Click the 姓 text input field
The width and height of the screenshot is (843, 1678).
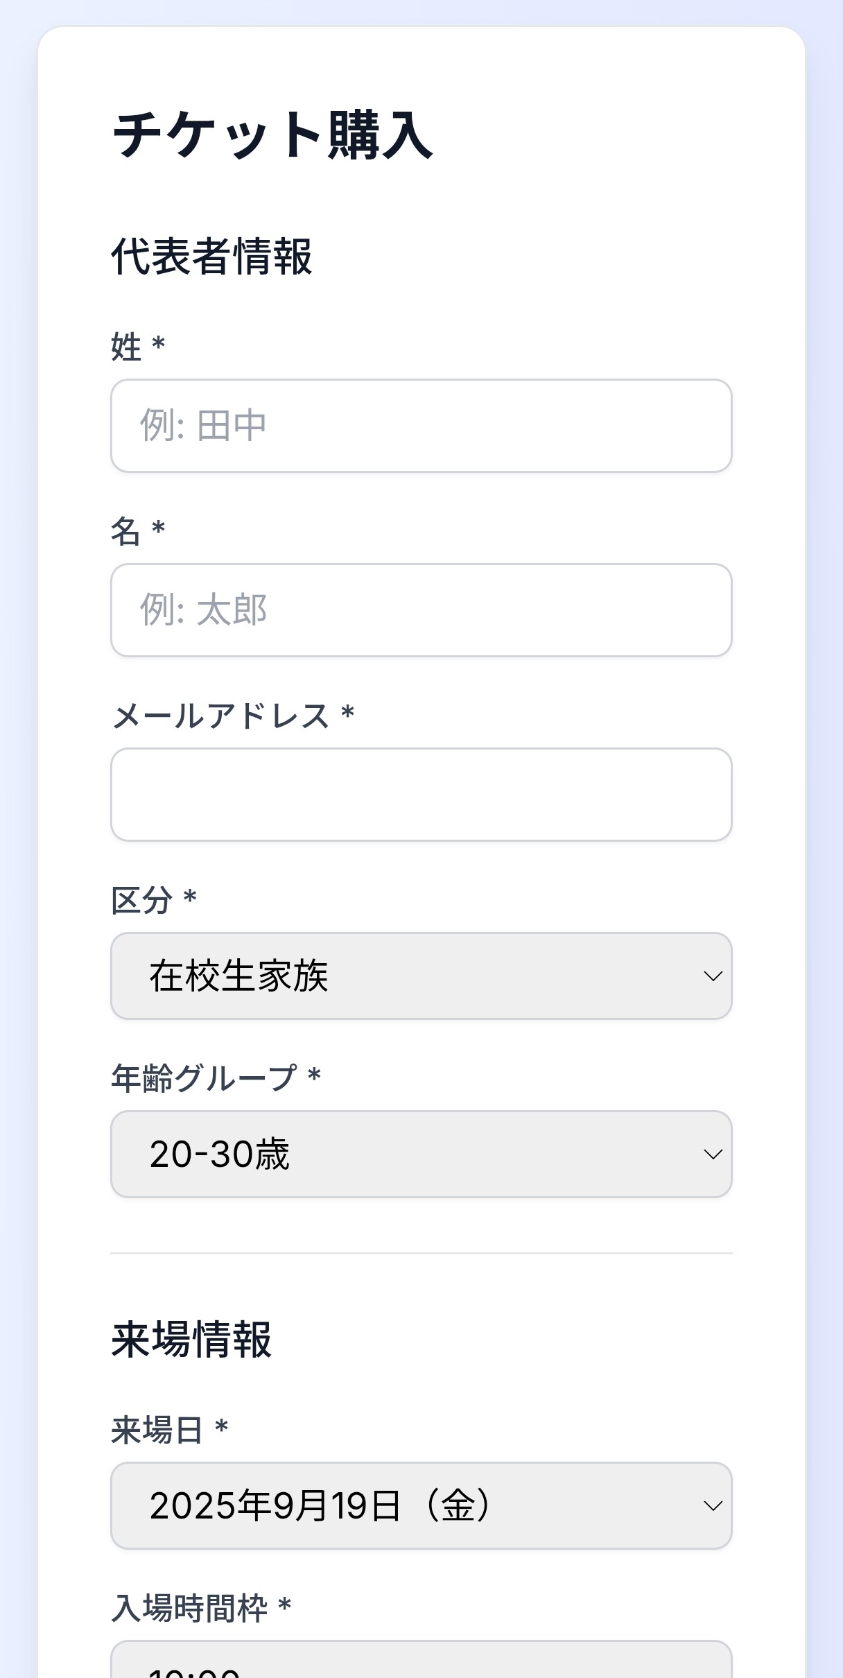(421, 426)
